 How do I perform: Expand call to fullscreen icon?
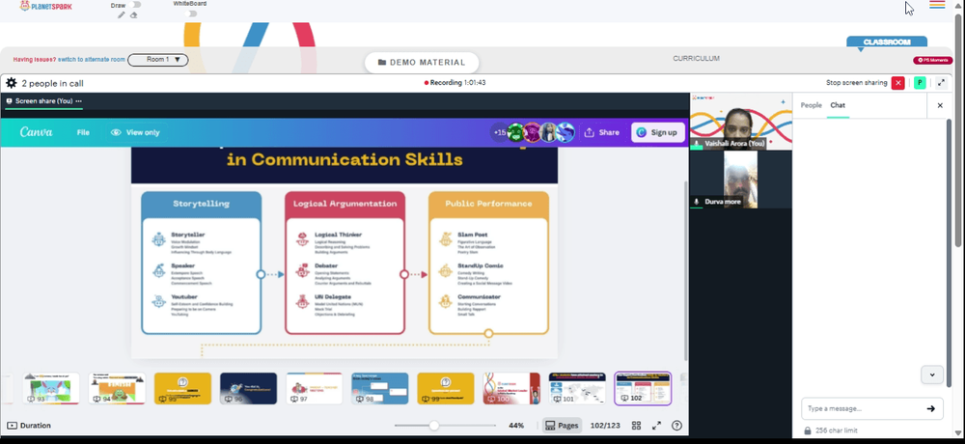[942, 82]
